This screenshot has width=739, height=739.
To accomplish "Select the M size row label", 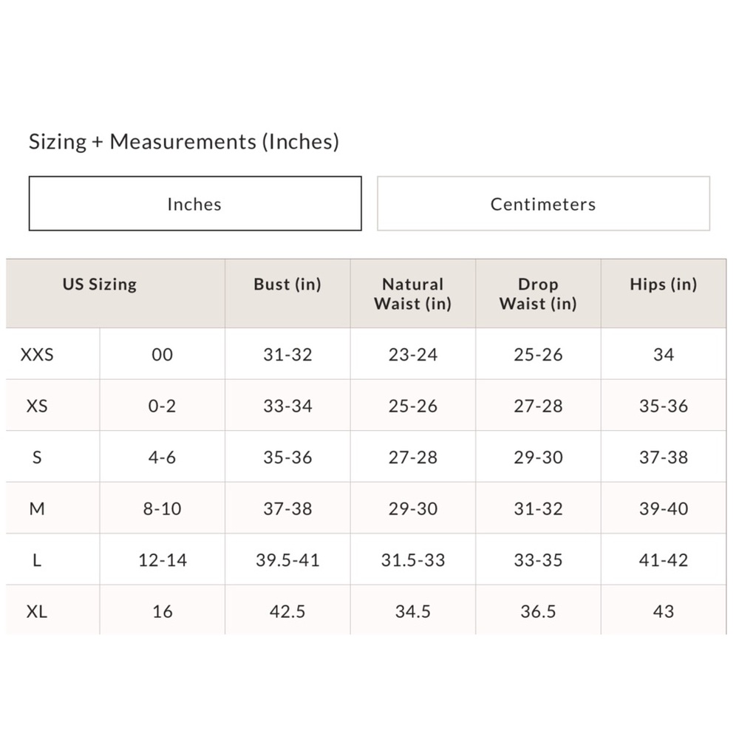I will coord(37,508).
